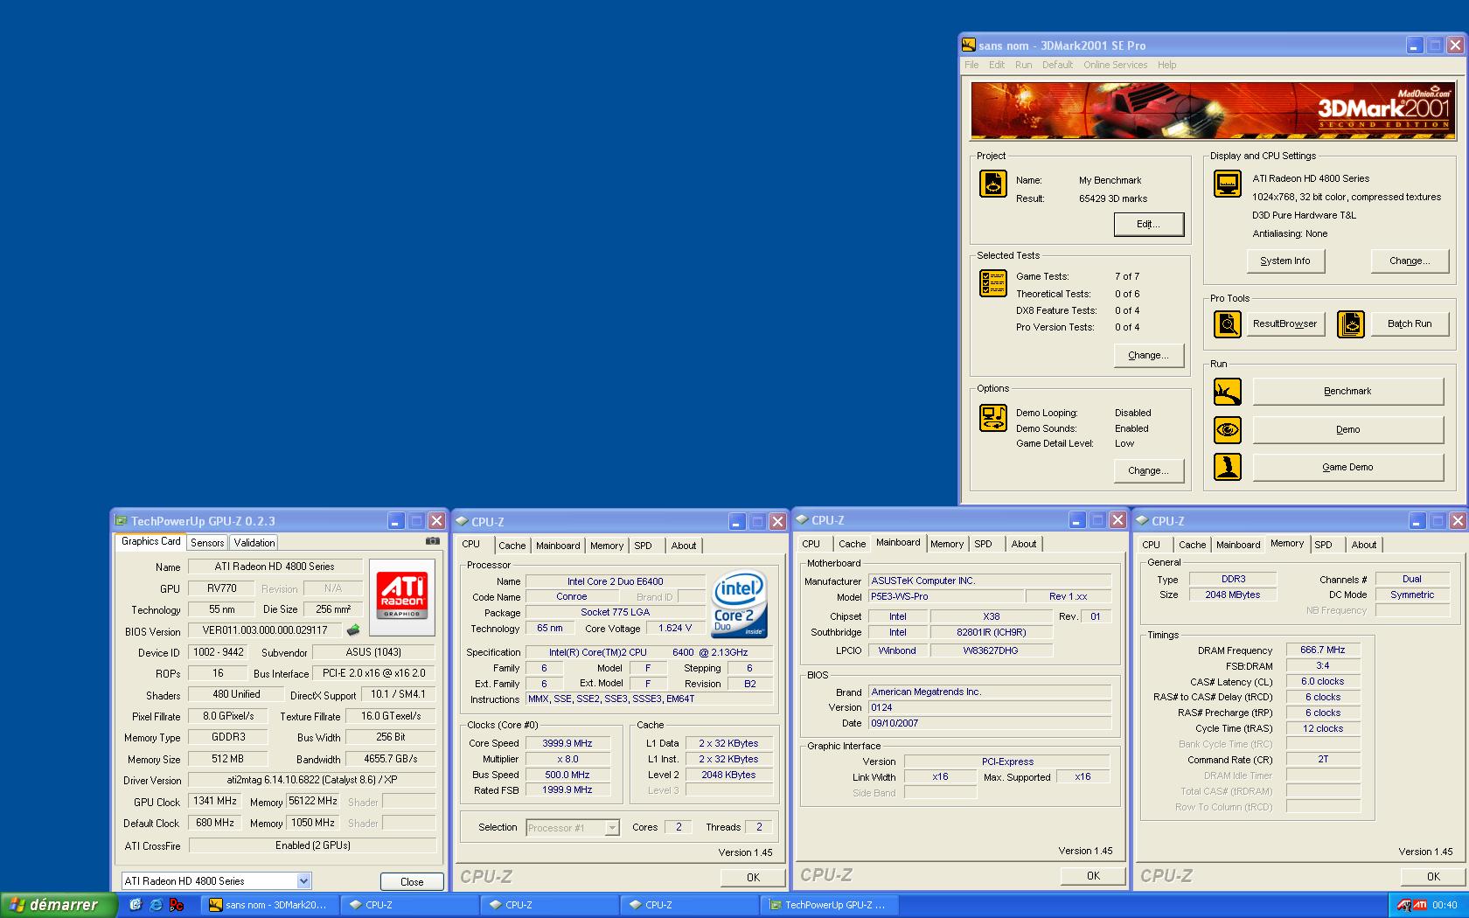The height and width of the screenshot is (918, 1469).
Task: Open the Edit menu in 3DMark2001
Action: (x=997, y=65)
